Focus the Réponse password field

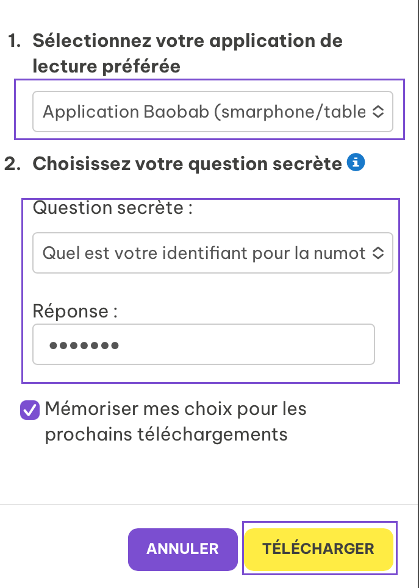pos(204,344)
